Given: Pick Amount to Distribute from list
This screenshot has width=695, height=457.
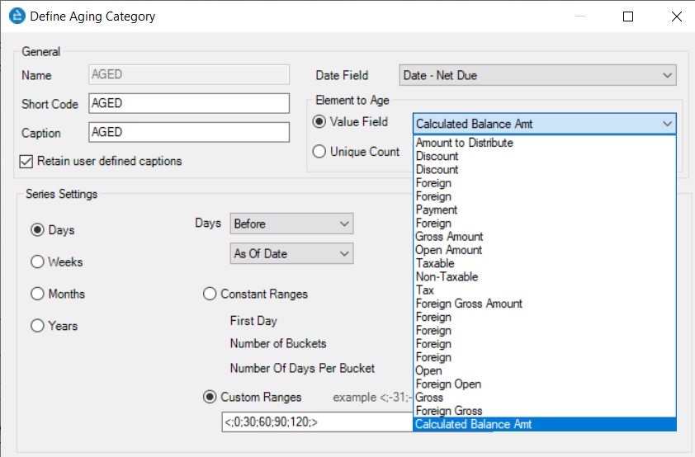Looking at the screenshot, I should [x=464, y=143].
